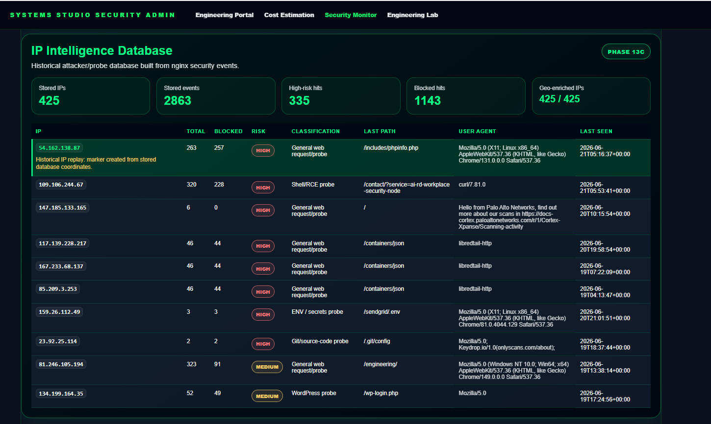Screen dimensions: 711x424
Task: Click the /contact/?service=ai-rd-workplace path cell
Action: click(406, 188)
